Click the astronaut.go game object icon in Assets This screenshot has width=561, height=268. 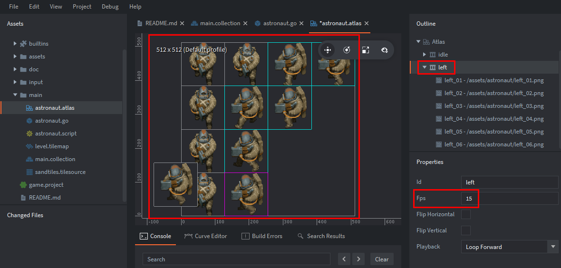29,121
